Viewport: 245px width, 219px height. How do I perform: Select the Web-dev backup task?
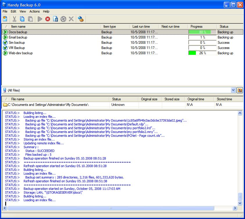click(20, 53)
